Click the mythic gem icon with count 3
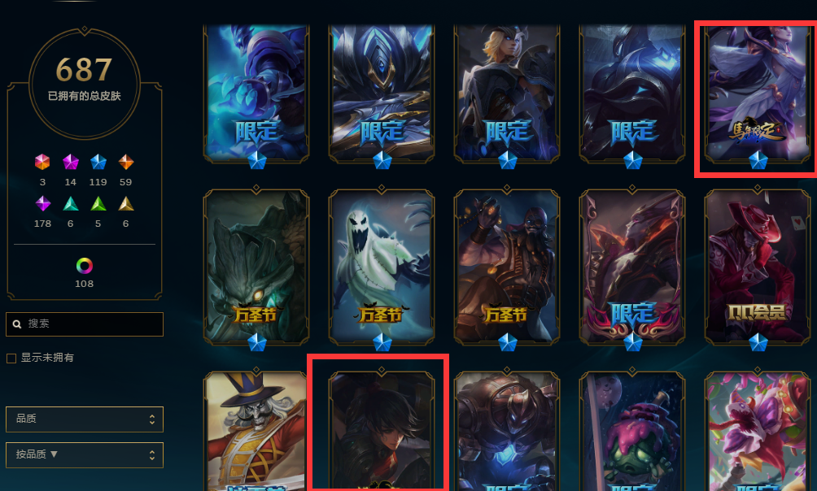The width and height of the screenshot is (817, 491). pos(42,162)
